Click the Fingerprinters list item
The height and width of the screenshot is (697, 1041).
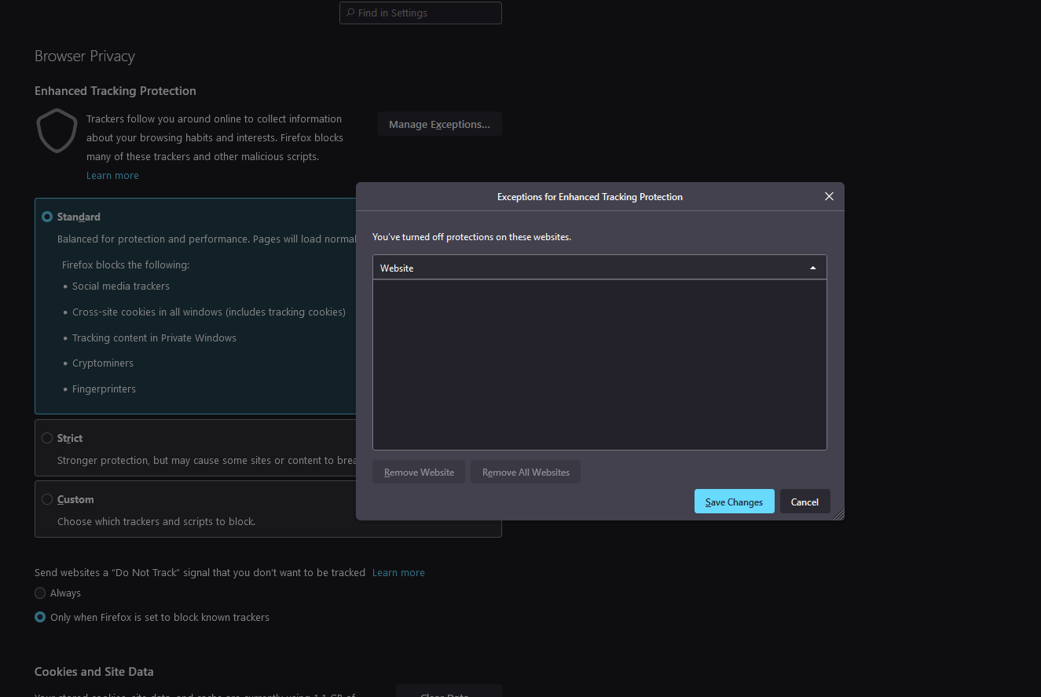tap(104, 389)
